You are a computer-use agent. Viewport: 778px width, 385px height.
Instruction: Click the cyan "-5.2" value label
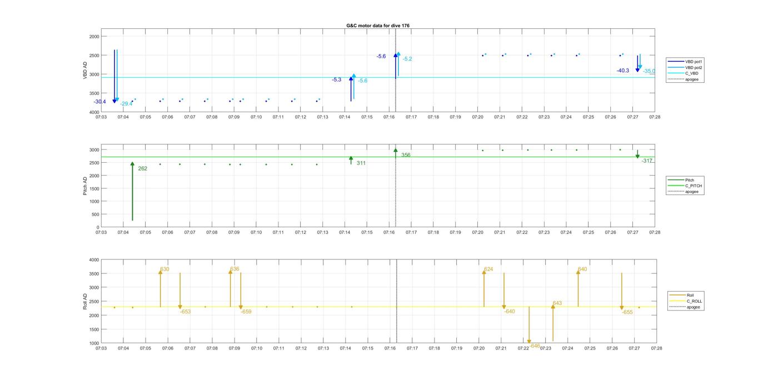click(407, 59)
